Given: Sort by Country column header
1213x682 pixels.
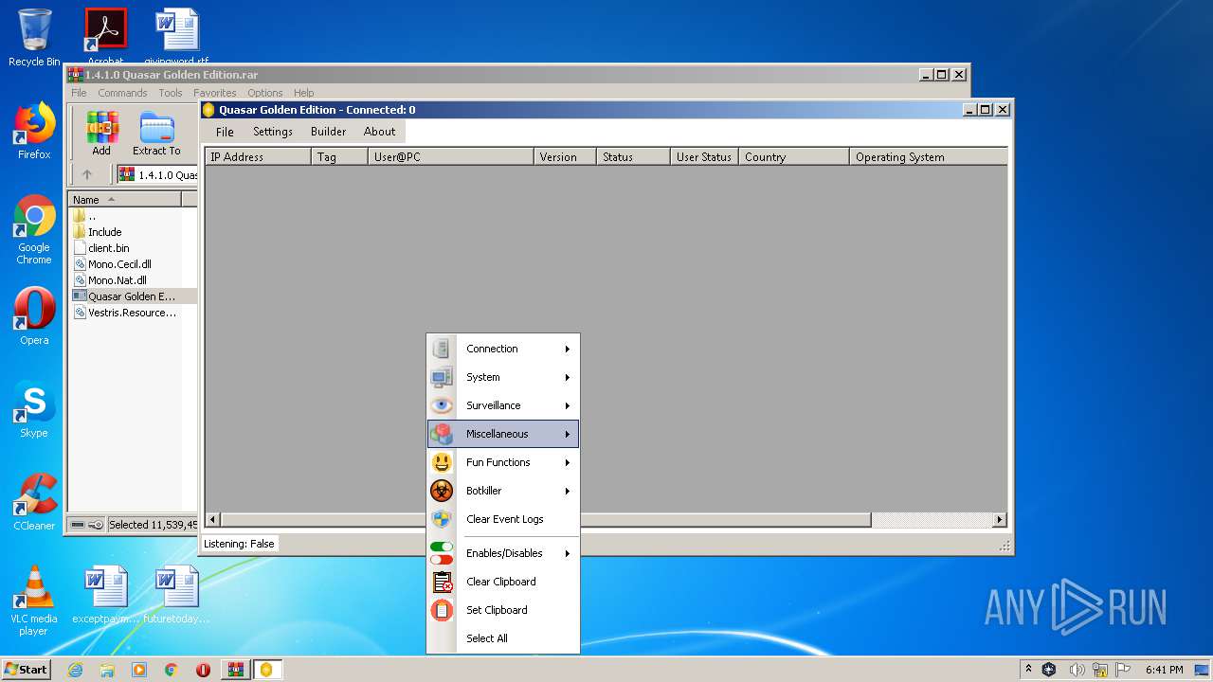Looking at the screenshot, I should 794,157.
